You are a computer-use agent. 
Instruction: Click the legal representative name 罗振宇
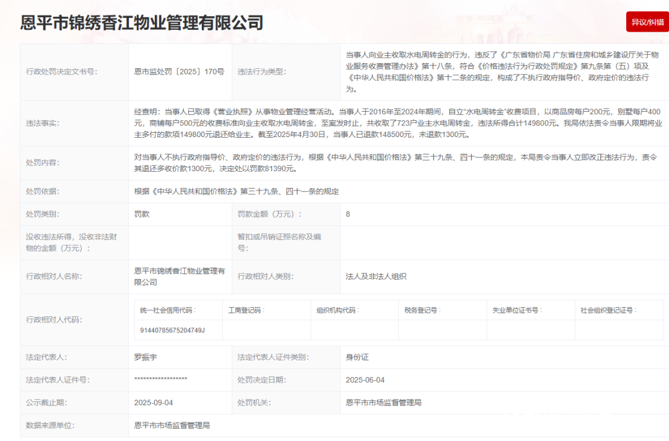tap(146, 357)
